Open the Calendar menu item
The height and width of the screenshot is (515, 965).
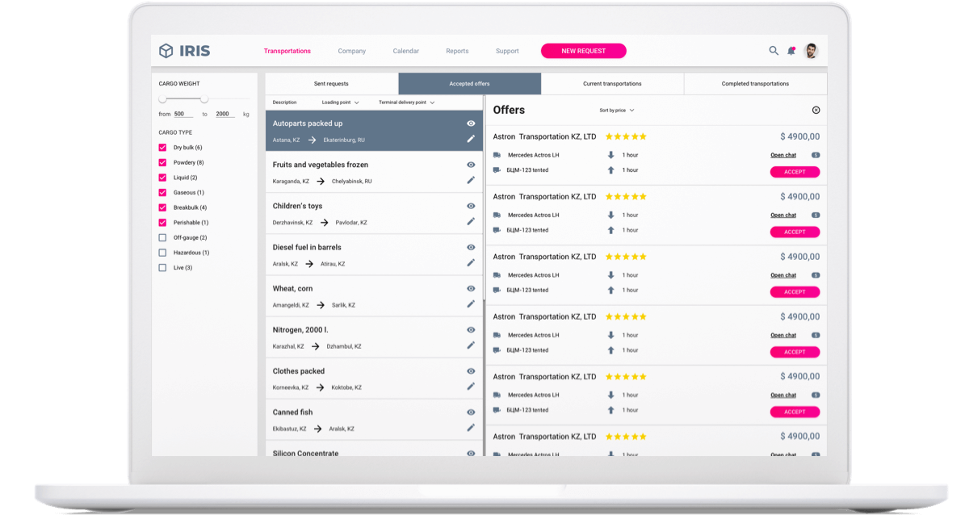pyautogui.click(x=405, y=51)
